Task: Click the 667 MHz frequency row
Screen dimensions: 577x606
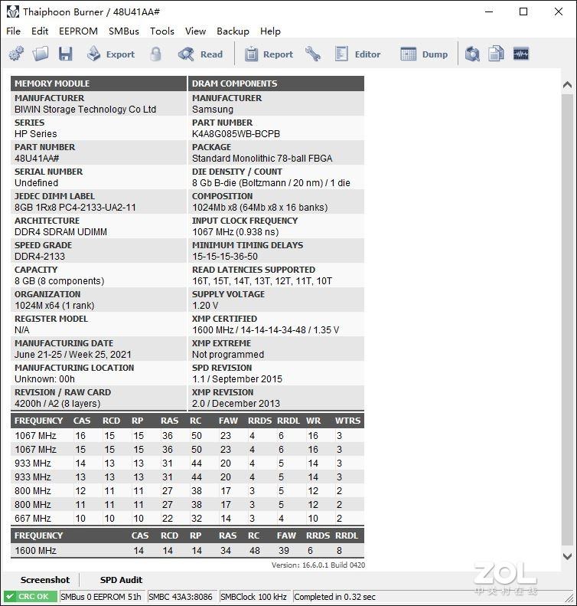Action: pos(187,518)
